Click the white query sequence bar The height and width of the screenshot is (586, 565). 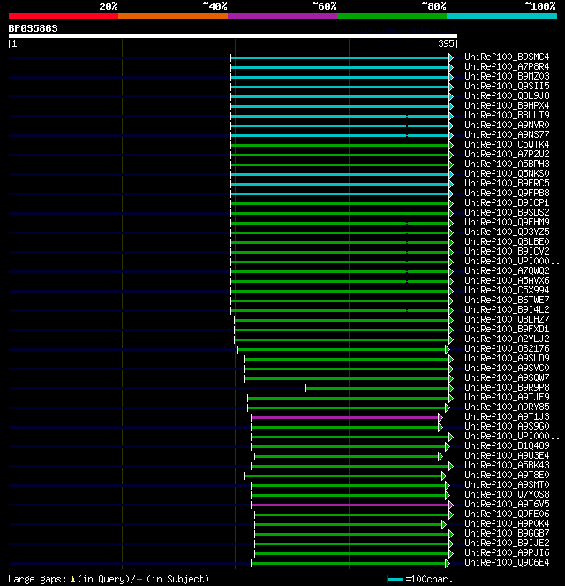pyautogui.click(x=233, y=36)
